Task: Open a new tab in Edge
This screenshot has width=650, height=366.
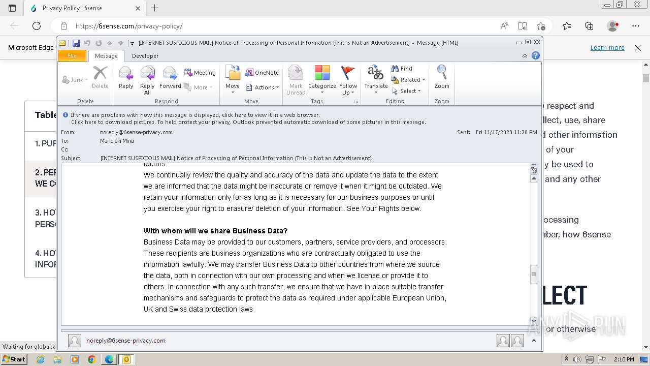Action: tap(155, 8)
